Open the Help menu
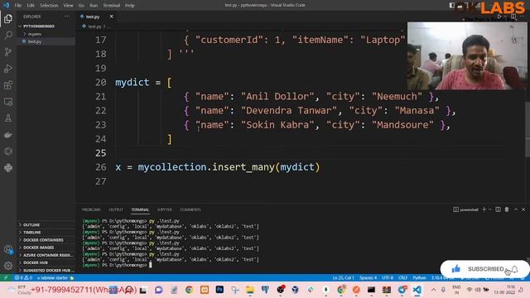 [130, 6]
